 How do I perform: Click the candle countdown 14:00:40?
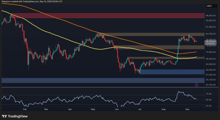tap(210, 44)
